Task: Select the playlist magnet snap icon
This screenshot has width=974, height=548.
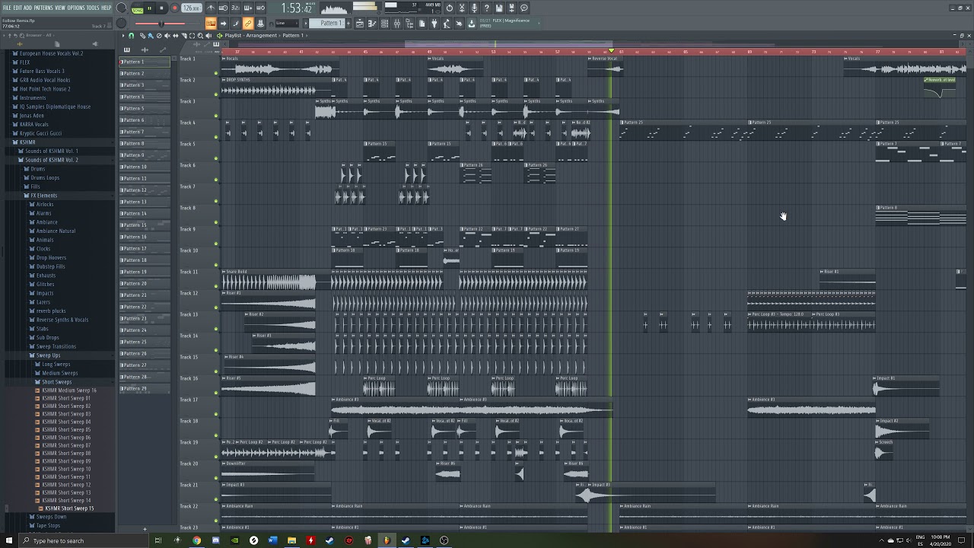Action: pyautogui.click(x=131, y=35)
